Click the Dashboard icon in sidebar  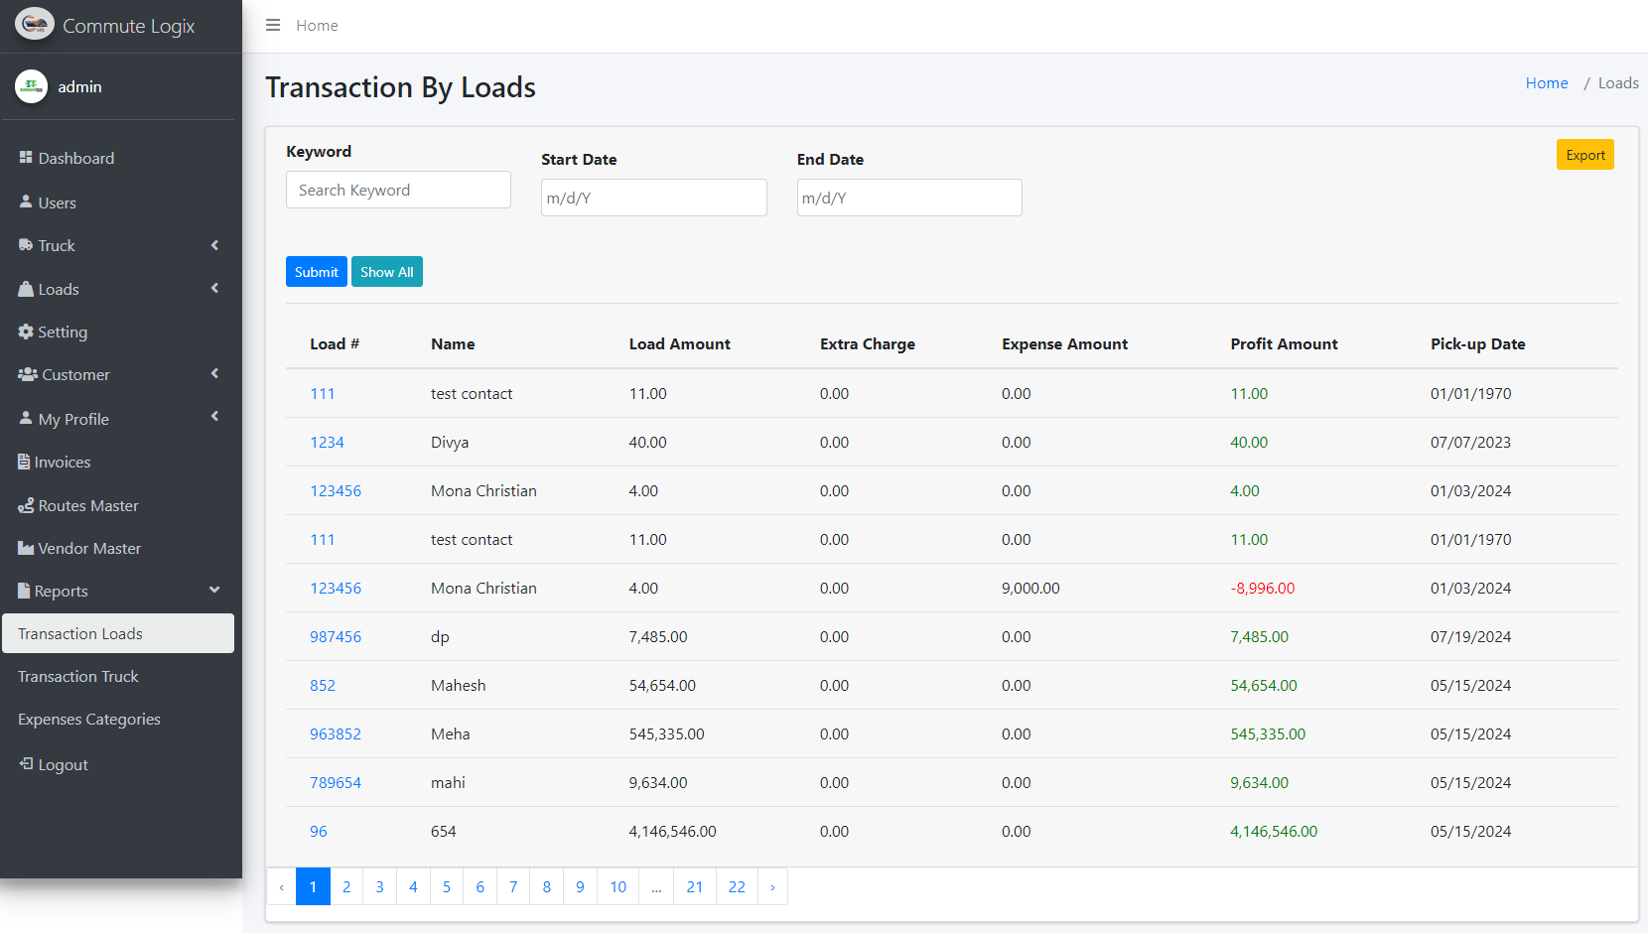click(x=26, y=158)
